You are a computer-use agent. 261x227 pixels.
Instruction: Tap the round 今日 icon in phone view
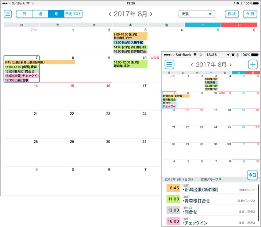point(252,175)
